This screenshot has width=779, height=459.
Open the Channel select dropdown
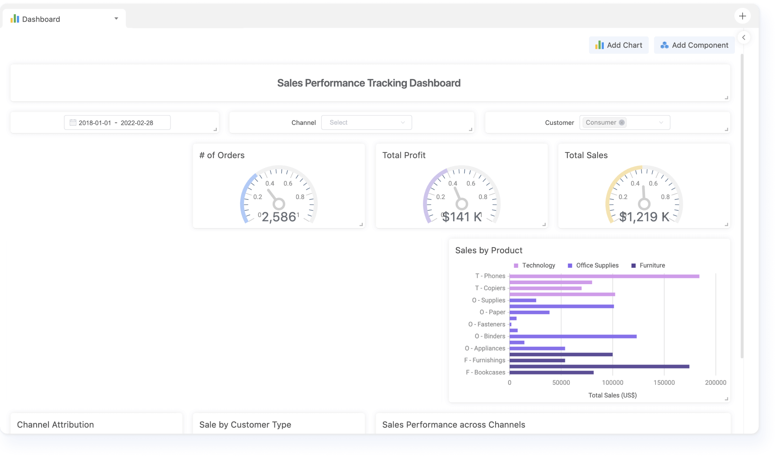point(366,123)
